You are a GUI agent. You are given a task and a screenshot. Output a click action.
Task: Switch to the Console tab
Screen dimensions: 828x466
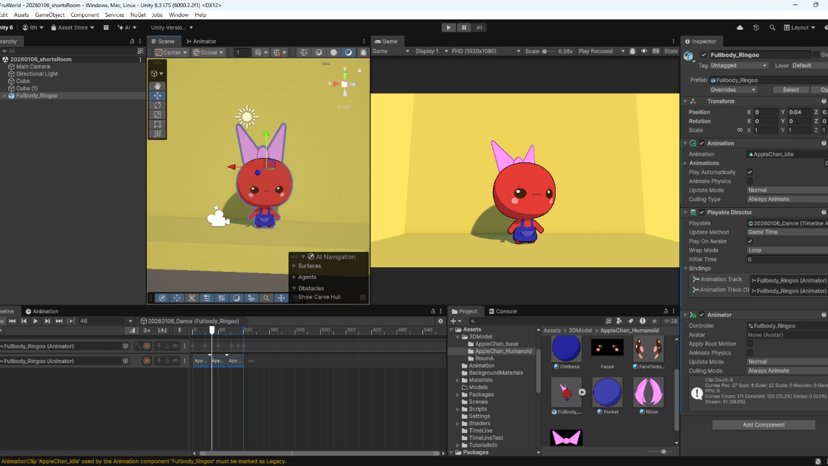[503, 311]
